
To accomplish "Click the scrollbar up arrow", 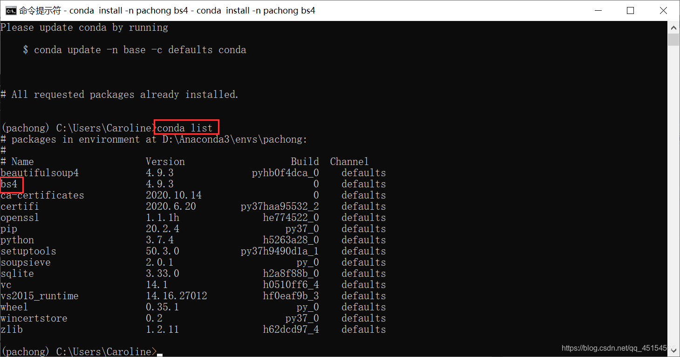I will [x=673, y=27].
